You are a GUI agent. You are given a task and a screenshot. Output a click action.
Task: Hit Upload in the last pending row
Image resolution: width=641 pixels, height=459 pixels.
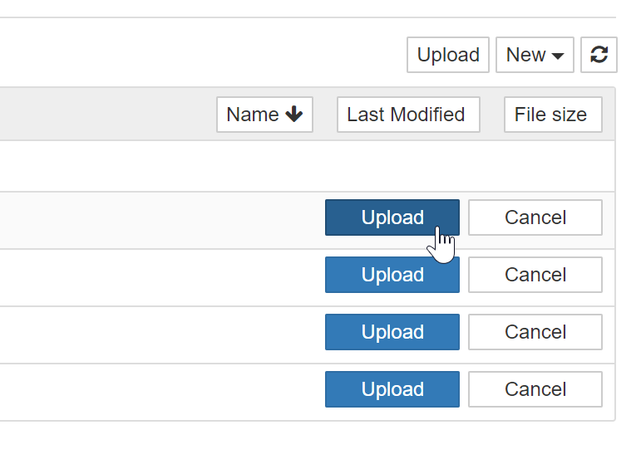392,389
